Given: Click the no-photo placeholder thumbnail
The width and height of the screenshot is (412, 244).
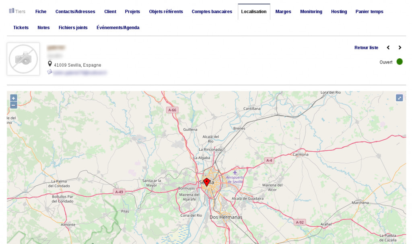Looking at the screenshot, I should coord(23,59).
